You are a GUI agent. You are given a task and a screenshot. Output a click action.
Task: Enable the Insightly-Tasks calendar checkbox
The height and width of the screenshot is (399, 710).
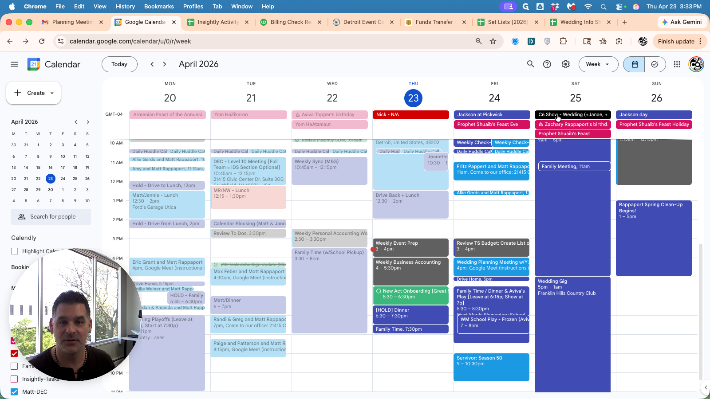(x=14, y=379)
